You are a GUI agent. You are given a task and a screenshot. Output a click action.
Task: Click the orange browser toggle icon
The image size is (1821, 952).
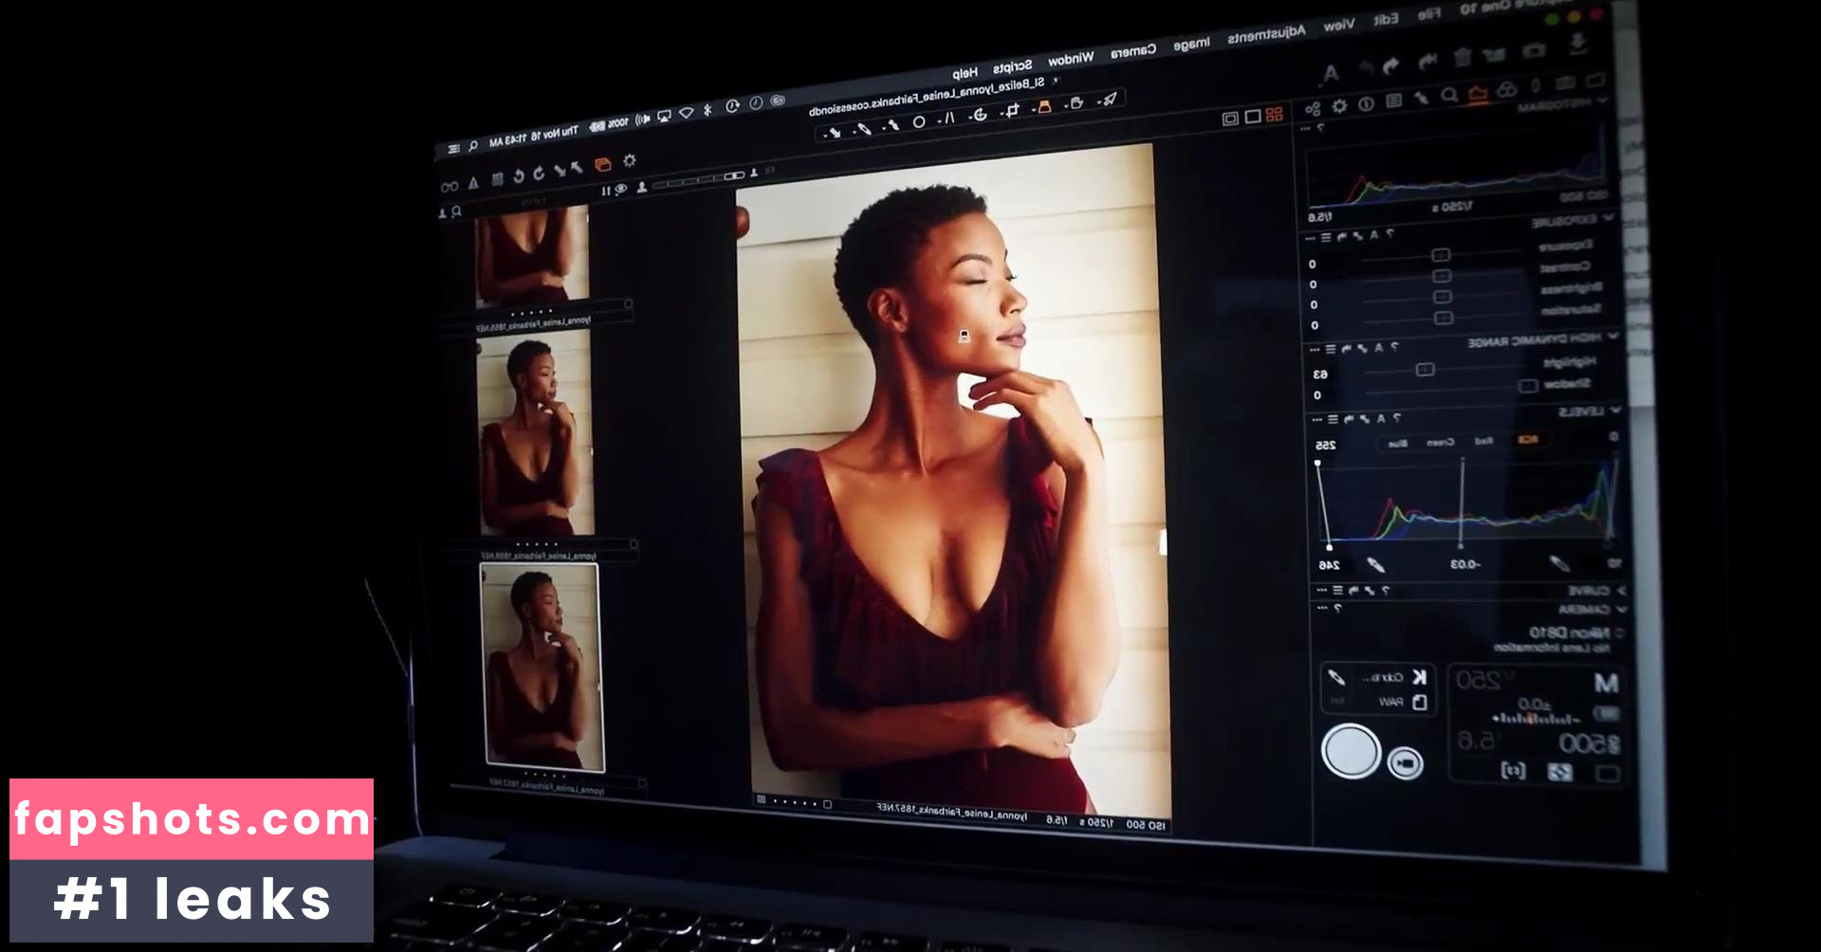(602, 165)
